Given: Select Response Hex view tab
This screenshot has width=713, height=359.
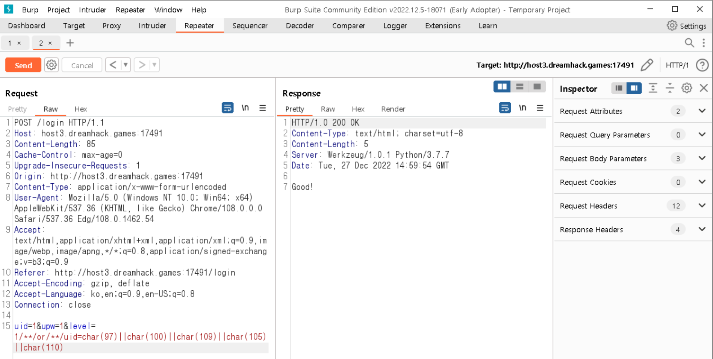Looking at the screenshot, I should tap(358, 109).
